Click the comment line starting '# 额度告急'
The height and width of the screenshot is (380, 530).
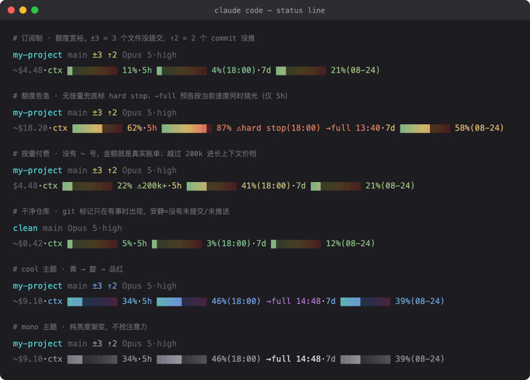tap(150, 96)
